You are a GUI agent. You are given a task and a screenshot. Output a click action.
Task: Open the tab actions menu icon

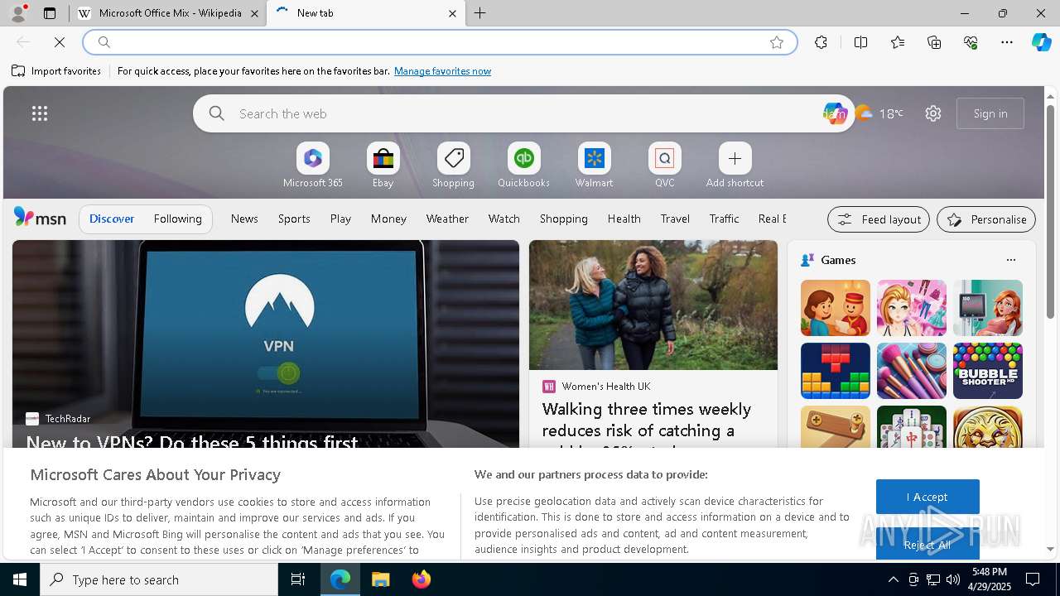pos(50,13)
